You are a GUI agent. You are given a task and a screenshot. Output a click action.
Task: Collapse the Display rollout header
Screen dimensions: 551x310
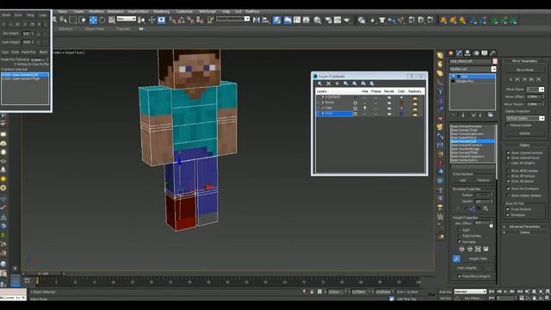tap(524, 146)
